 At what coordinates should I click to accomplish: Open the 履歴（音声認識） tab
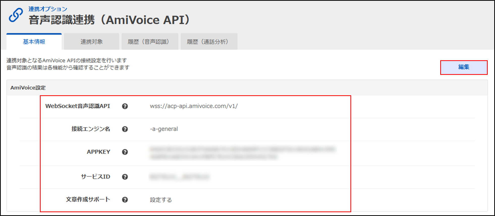pos(150,42)
